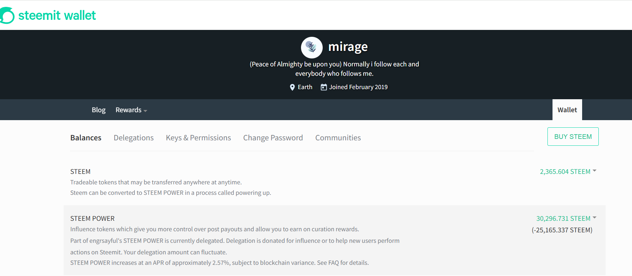Click the mirage username heading

point(348,47)
